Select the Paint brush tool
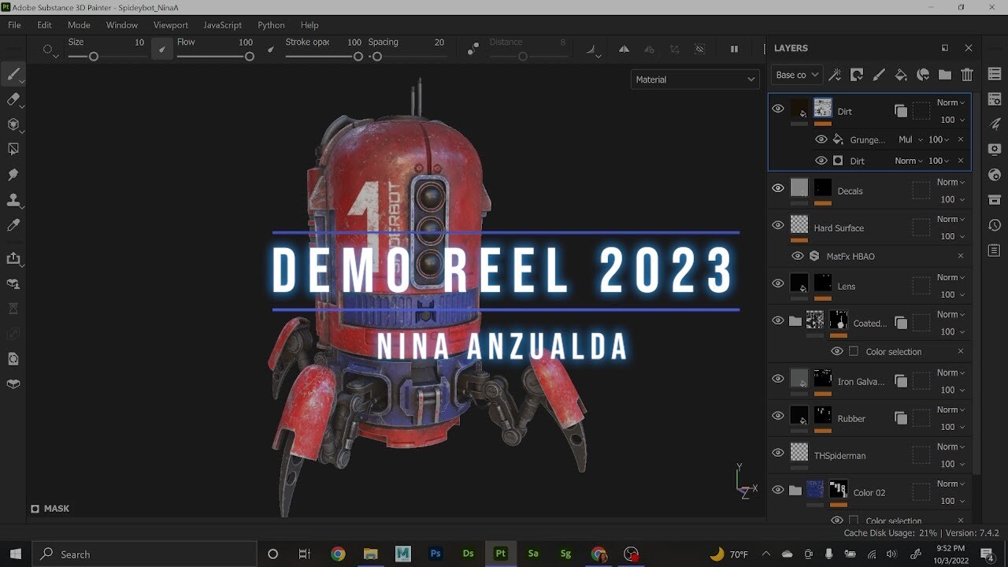Screen dimensions: 1008x567 click(13, 74)
